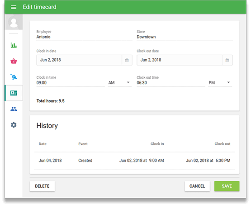Open the settings gear icon
Image resolution: width=251 pixels, height=204 pixels.
pos(14,125)
